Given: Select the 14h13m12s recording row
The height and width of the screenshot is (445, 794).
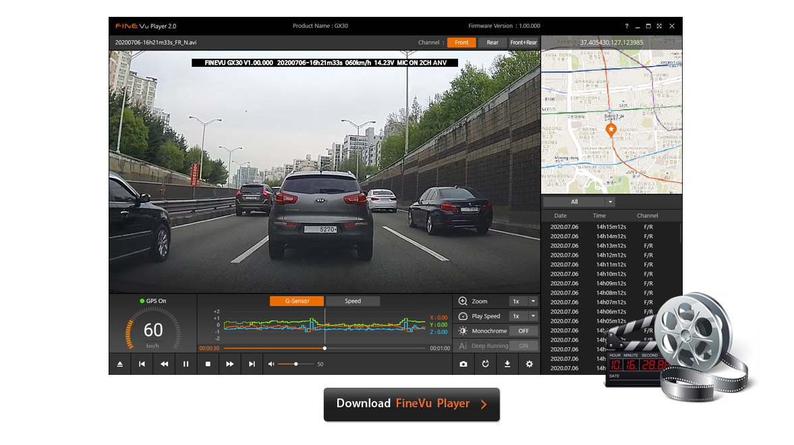Looking at the screenshot, I should point(611,246).
